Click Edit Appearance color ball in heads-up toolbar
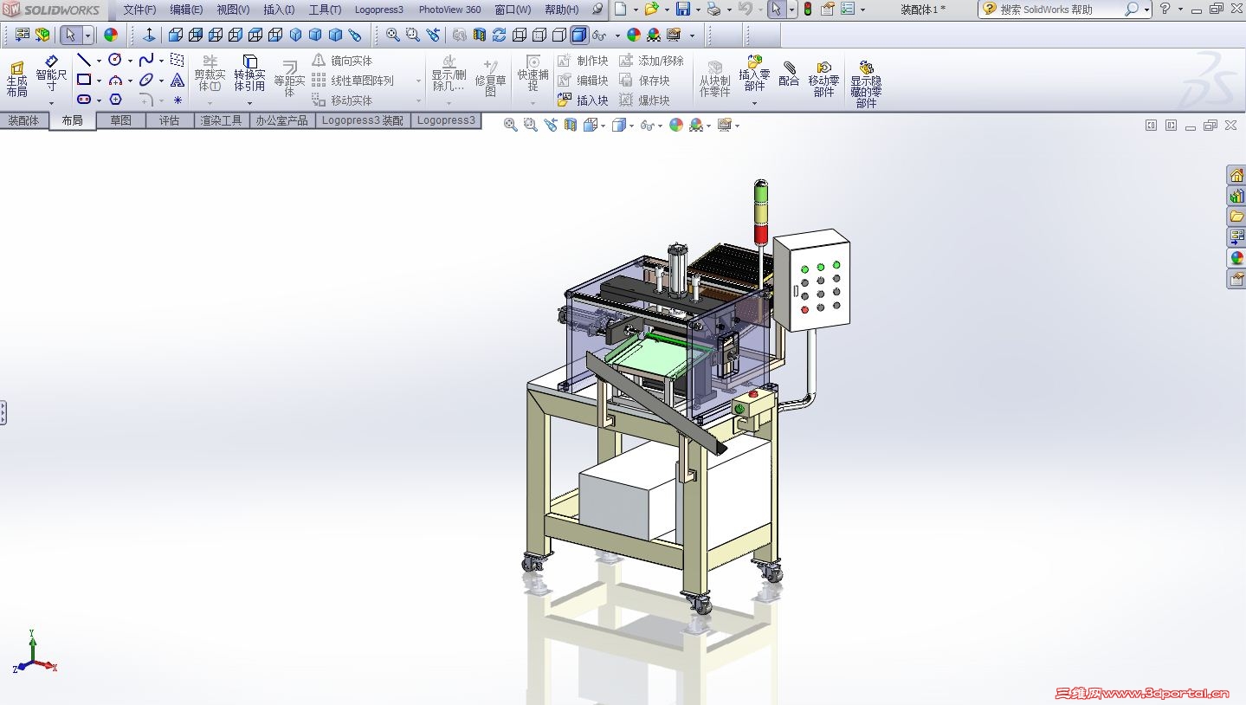Screen dimensions: 1246x705 [x=676, y=125]
